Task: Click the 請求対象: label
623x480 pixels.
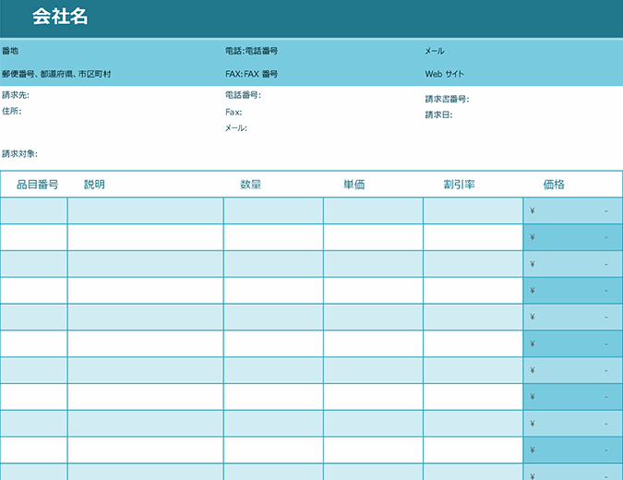Action: pos(19,154)
